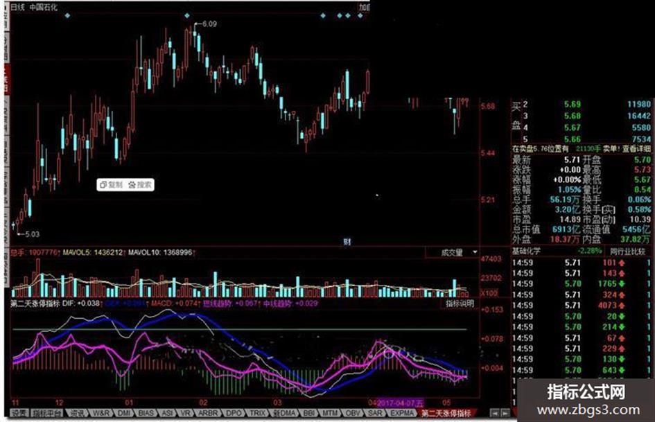
Task: Switch to the BIAS indicator tab
Action: click(146, 413)
